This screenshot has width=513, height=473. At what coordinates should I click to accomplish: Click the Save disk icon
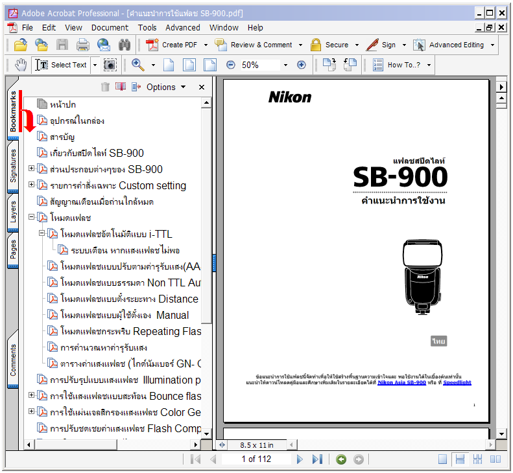62,45
